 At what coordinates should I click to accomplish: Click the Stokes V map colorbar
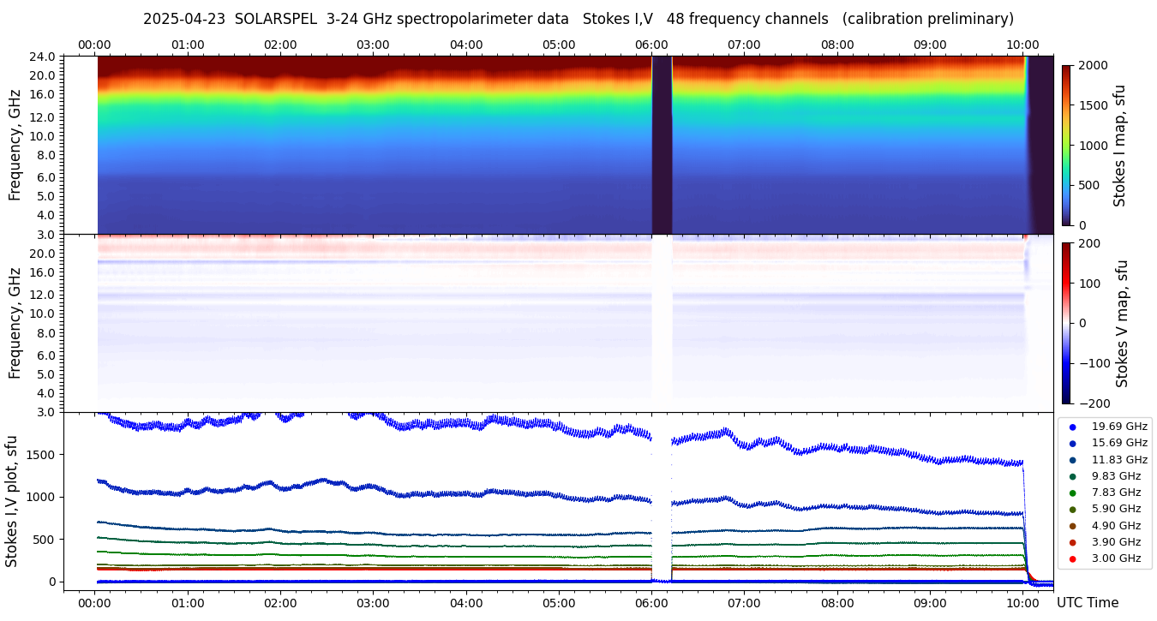click(x=1066, y=323)
